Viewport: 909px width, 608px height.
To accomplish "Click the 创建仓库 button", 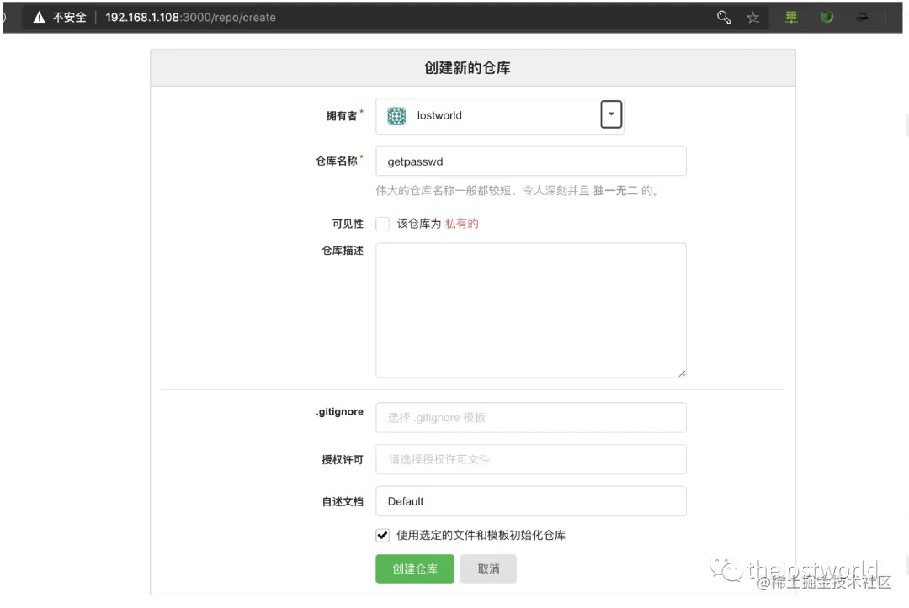I will pos(414,568).
